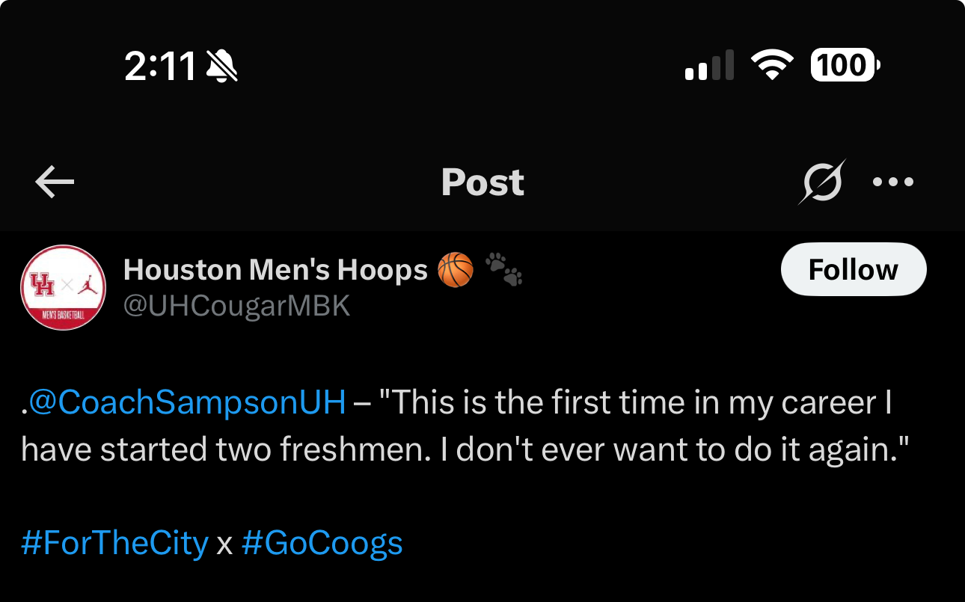Open the three-dot more options menu

[x=893, y=182]
